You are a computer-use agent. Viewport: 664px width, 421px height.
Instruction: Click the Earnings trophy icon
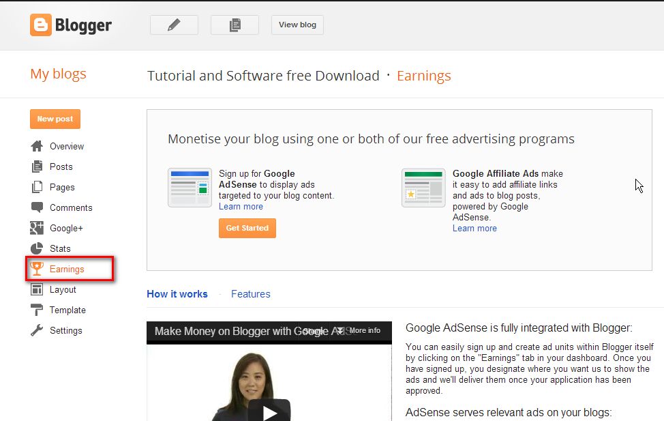(x=37, y=269)
